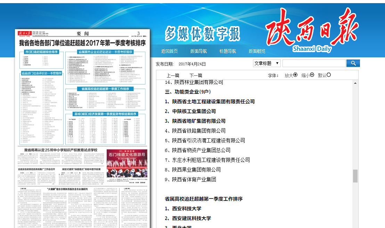The width and height of the screenshot is (385, 228).
Task: Click newspaper page main headline 追赶超越考核排序
Action: 82,43
